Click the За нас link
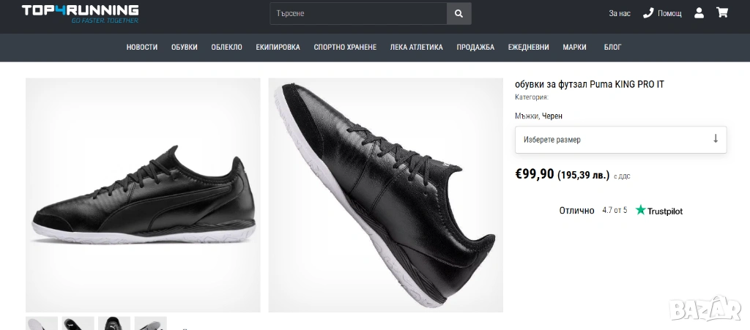The height and width of the screenshot is (330, 750). point(619,13)
